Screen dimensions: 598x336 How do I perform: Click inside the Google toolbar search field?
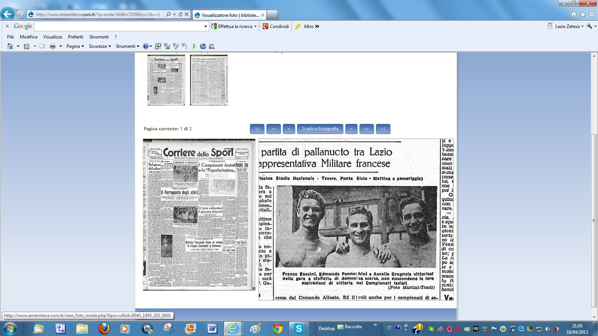(x=120, y=27)
